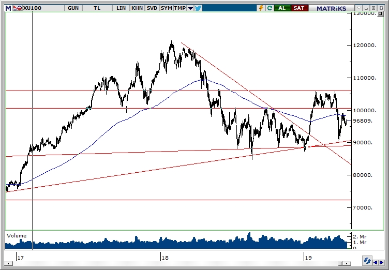Expand the dropdown arrow after TMP

point(190,8)
